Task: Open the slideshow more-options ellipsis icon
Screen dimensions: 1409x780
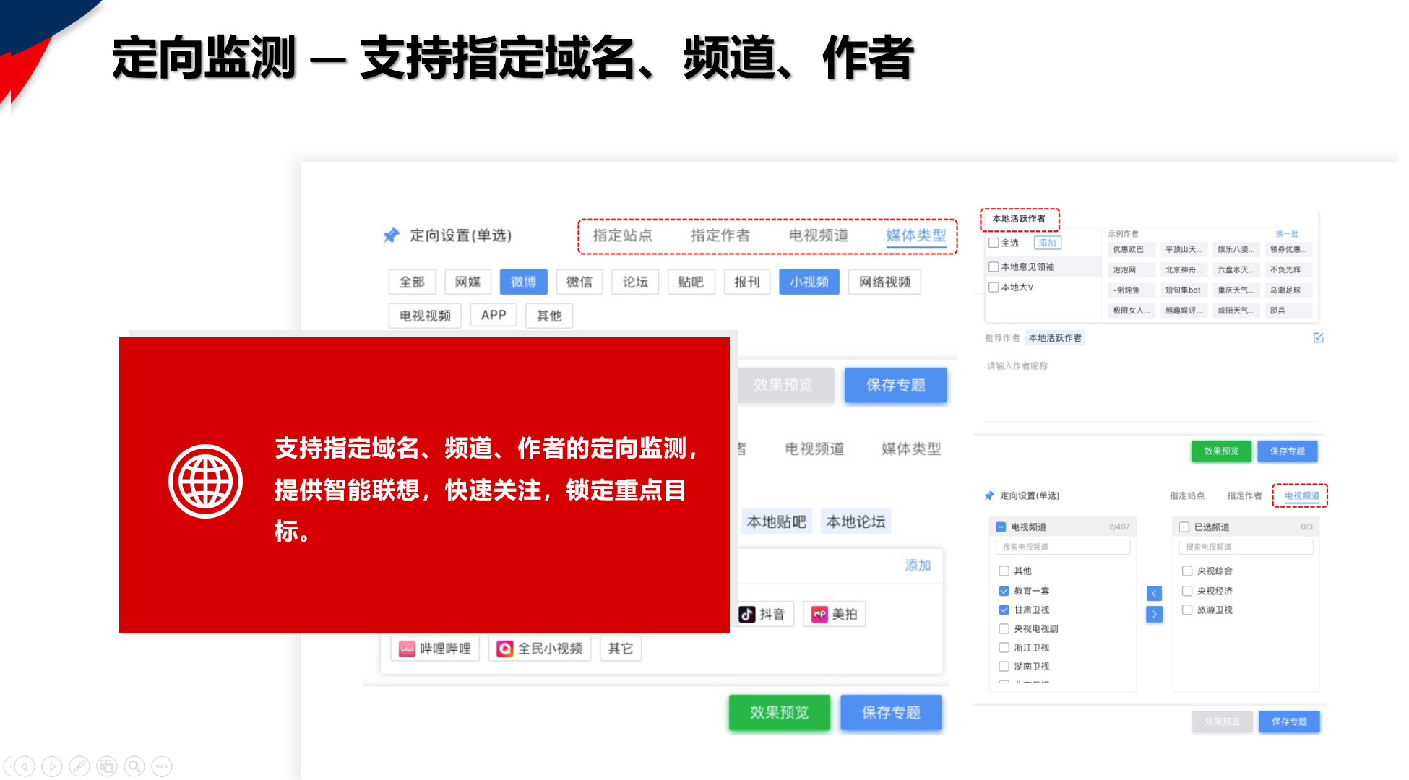Action: pos(162,766)
